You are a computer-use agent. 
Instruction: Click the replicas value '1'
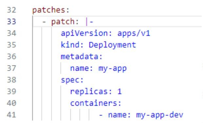(x=120, y=92)
